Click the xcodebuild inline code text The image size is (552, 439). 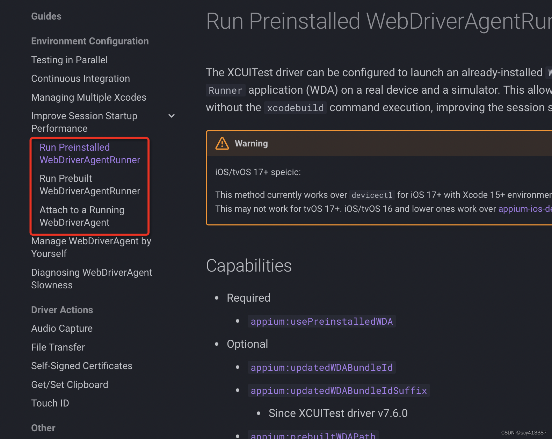296,108
